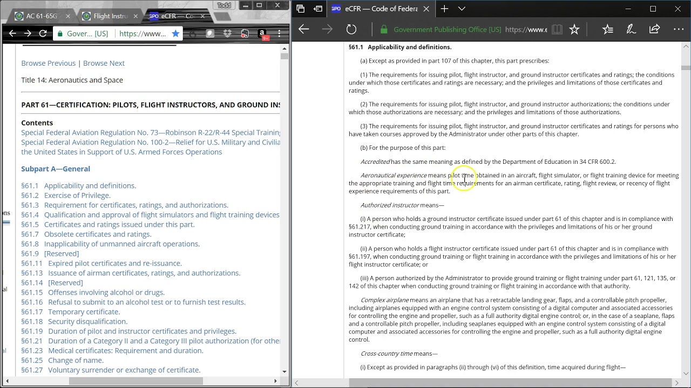
Task: Switch to the Flight Instru... Chrome tab
Action: [111, 16]
